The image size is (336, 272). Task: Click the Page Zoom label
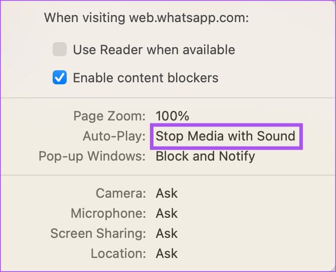[109, 116]
